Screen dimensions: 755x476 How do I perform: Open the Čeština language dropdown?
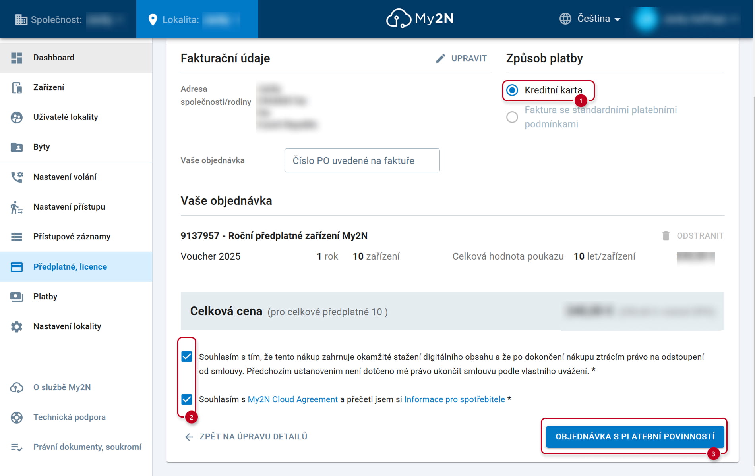click(598, 19)
